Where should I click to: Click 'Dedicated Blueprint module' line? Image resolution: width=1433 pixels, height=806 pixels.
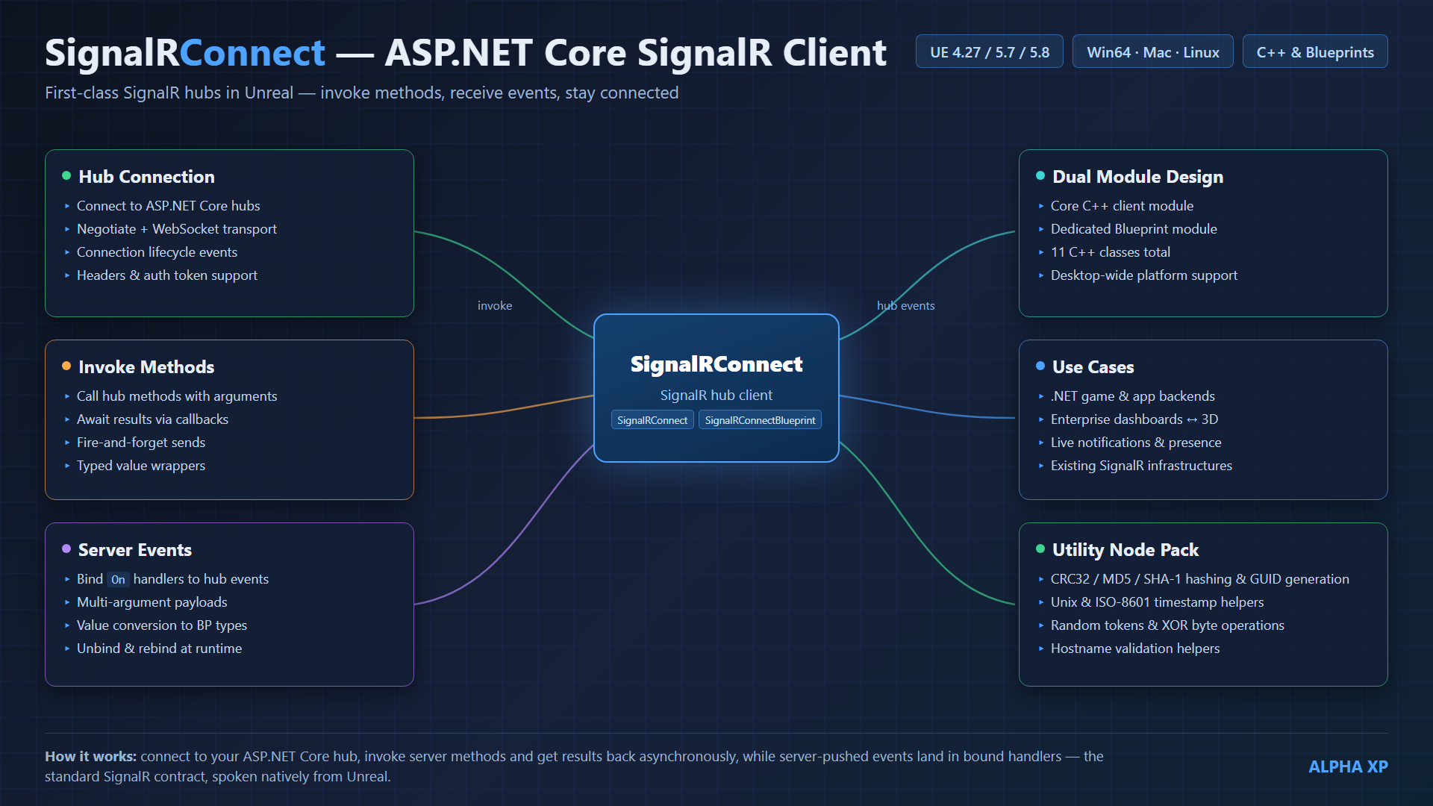(1134, 229)
